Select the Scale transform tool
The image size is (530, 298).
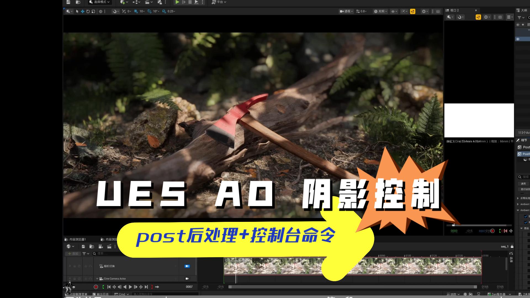[x=93, y=12]
